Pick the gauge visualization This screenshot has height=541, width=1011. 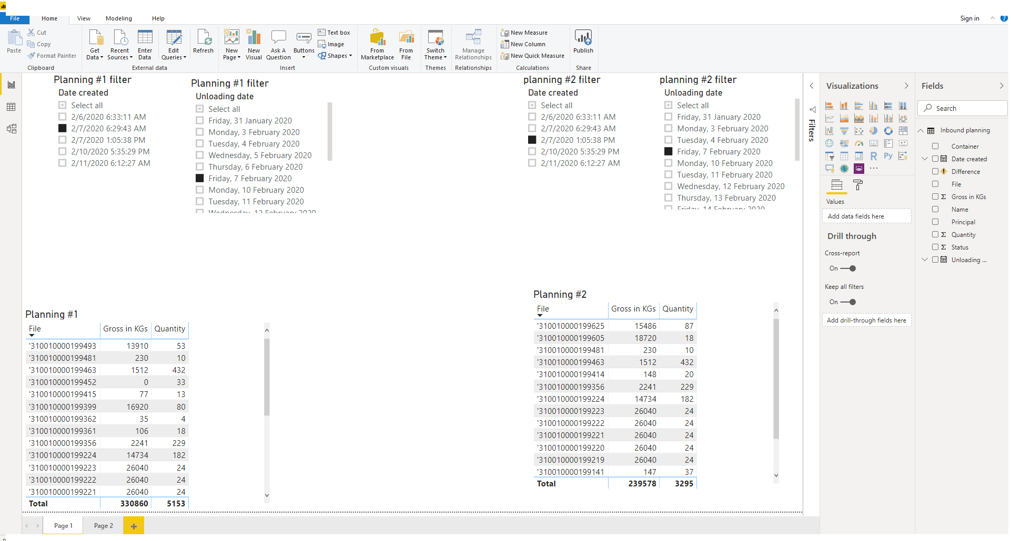pyautogui.click(x=859, y=143)
